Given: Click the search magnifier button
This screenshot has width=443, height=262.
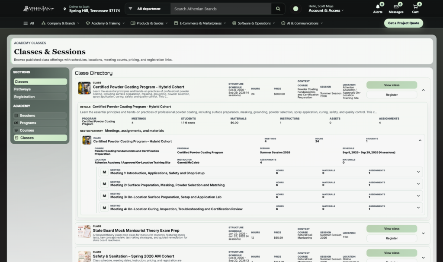Looking at the screenshot, I should click(278, 9).
